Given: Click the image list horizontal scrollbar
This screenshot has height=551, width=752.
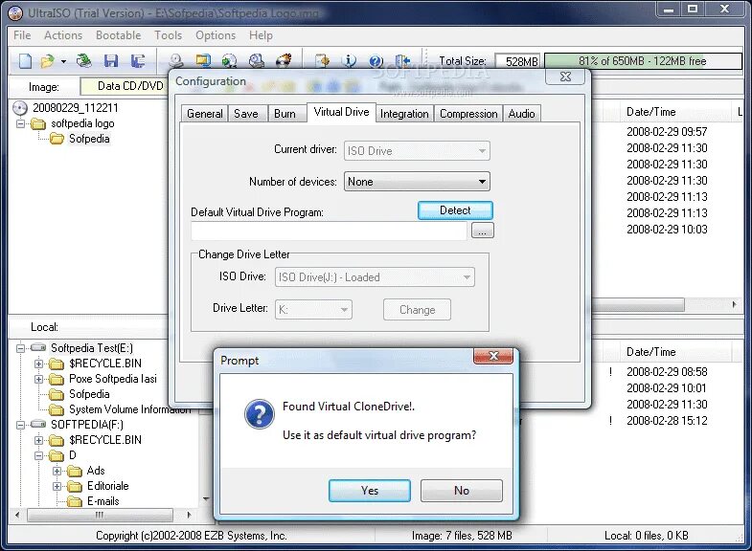Looking at the screenshot, I should point(638,304).
